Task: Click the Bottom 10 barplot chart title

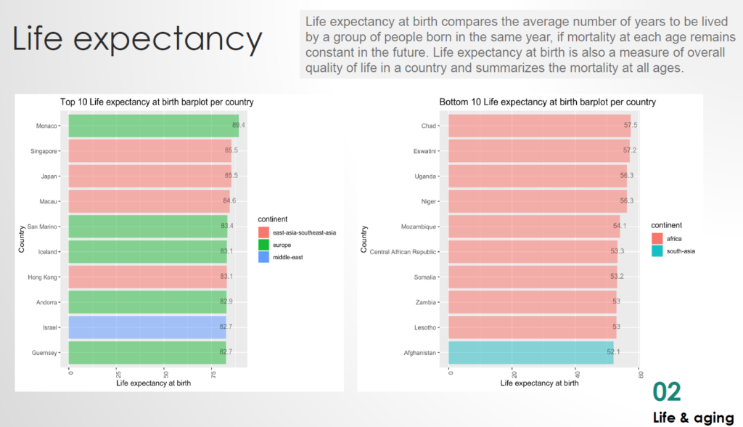Action: pyautogui.click(x=547, y=102)
